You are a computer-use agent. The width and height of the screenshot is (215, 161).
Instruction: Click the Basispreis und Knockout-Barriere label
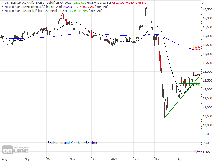pos(73,143)
